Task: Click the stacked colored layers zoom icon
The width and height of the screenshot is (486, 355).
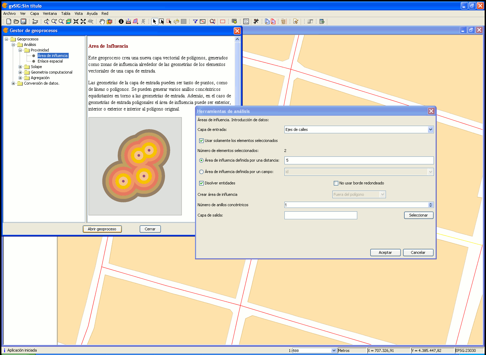Action: (x=69, y=21)
